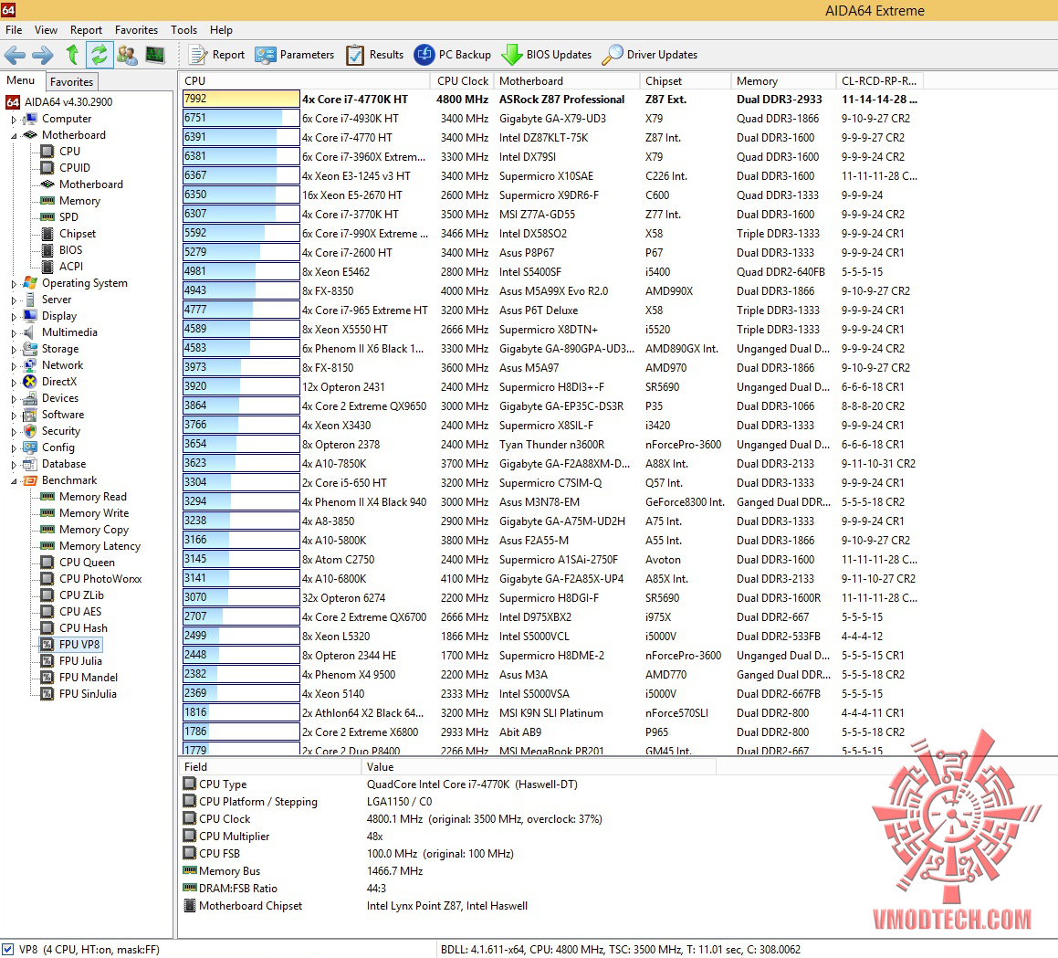
Task: Open the Help menu
Action: (x=221, y=30)
